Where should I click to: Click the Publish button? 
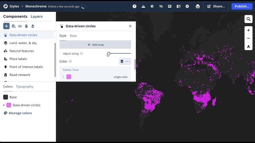tap(242, 6)
